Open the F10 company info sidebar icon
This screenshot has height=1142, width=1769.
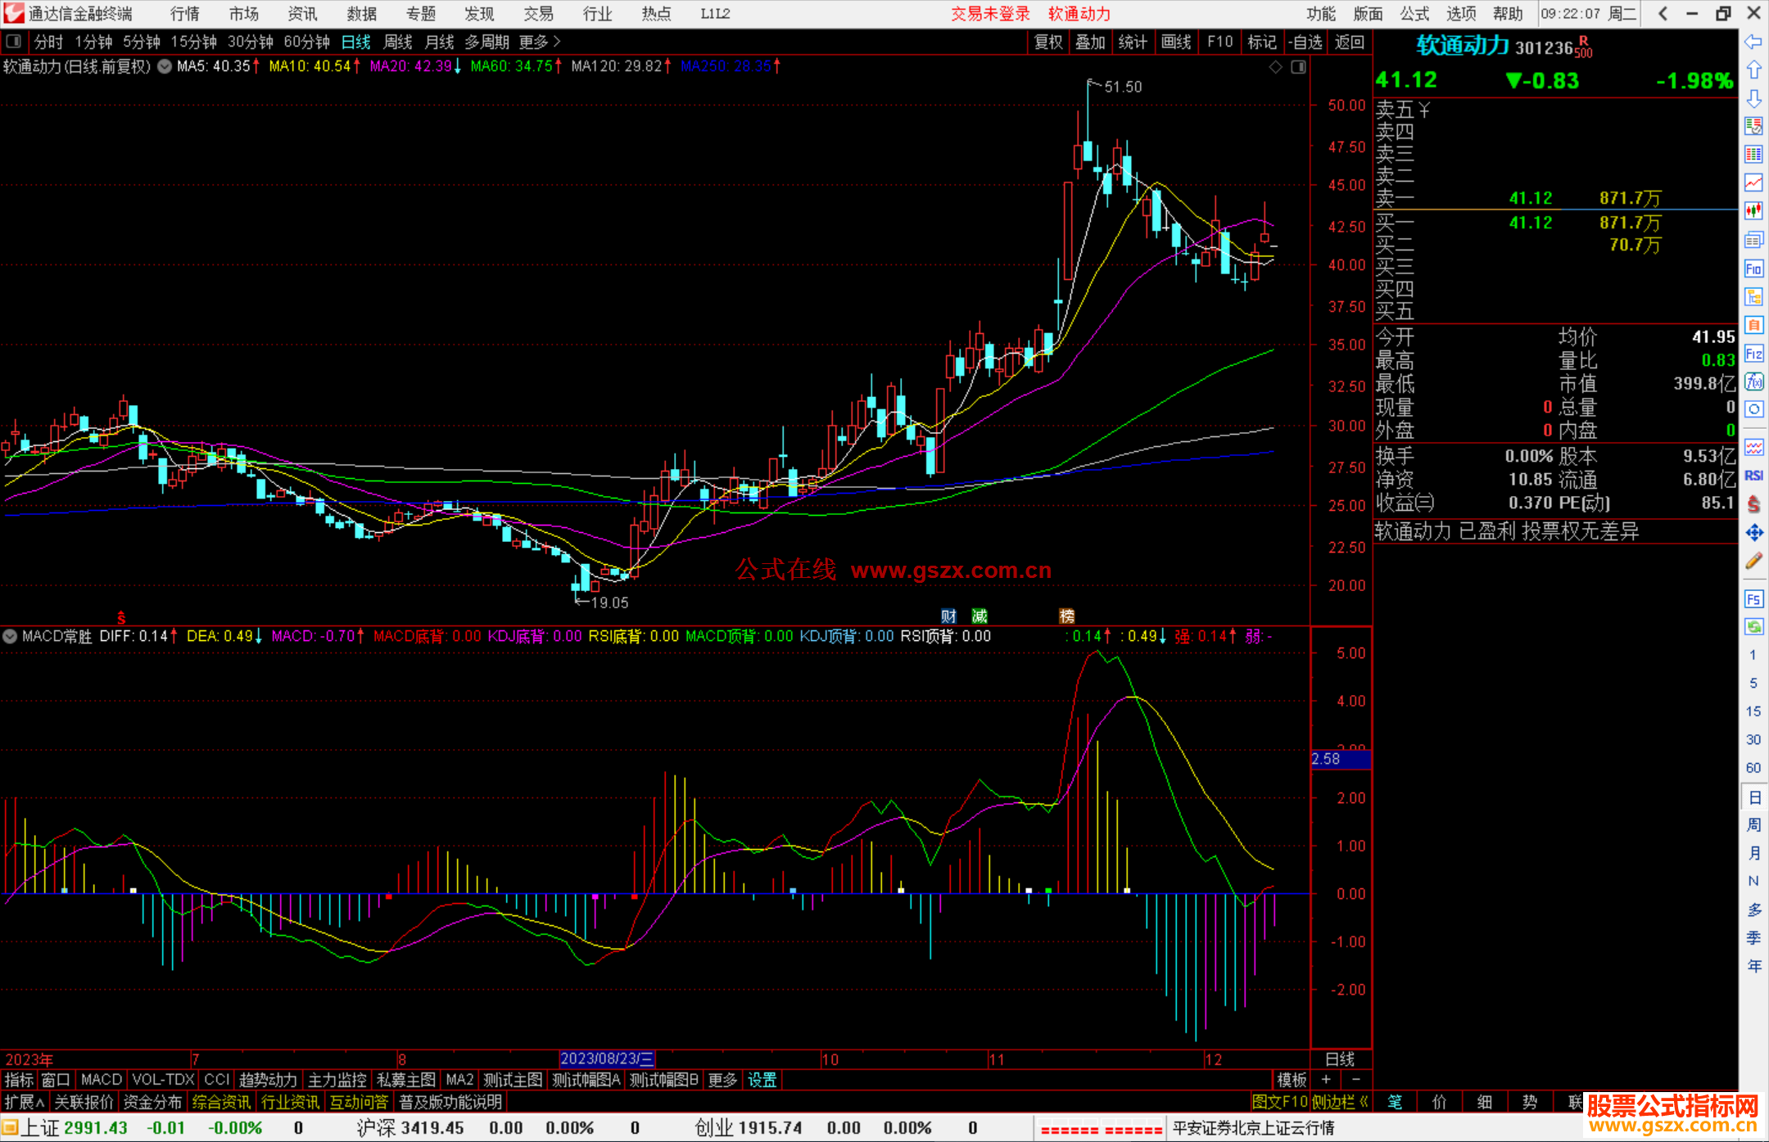[1753, 269]
